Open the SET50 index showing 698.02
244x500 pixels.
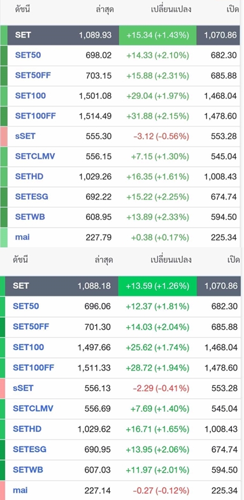[28, 55]
